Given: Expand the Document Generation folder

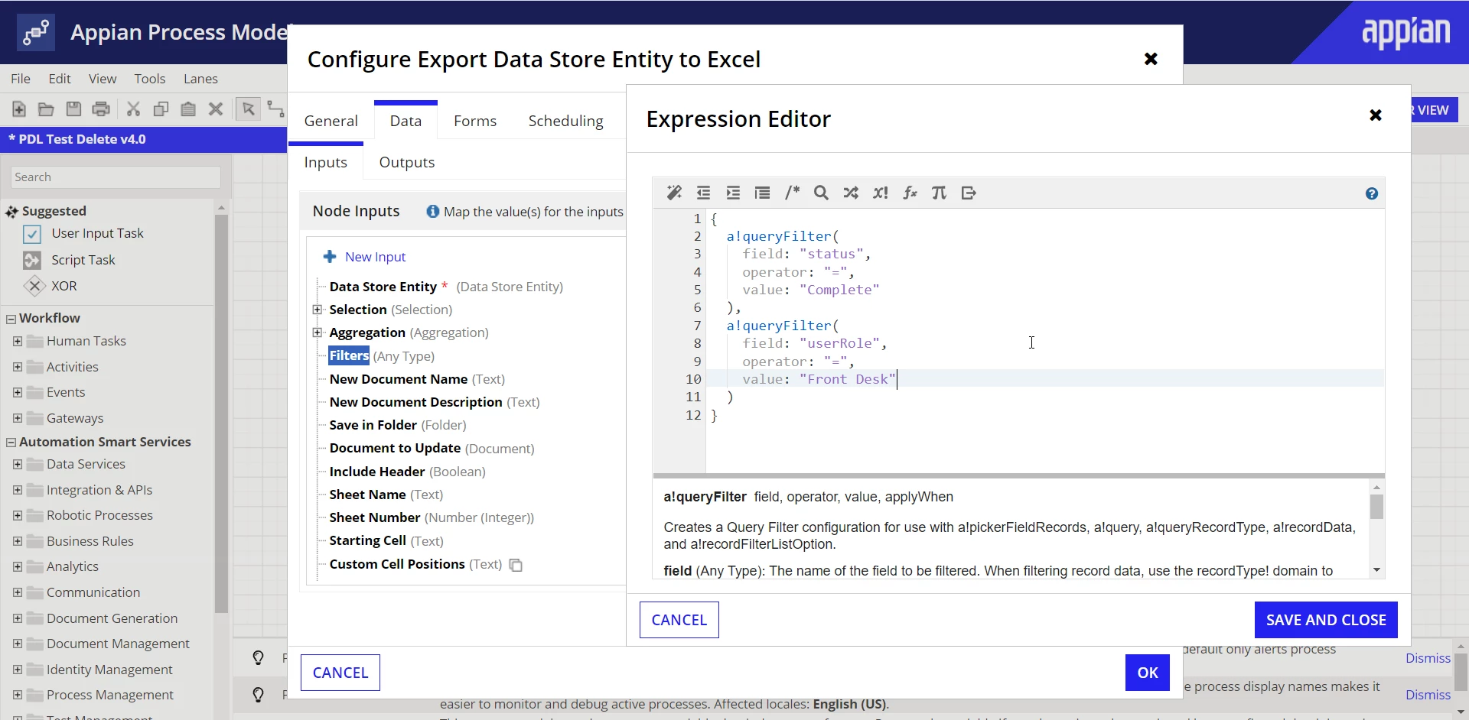Looking at the screenshot, I should (18, 618).
